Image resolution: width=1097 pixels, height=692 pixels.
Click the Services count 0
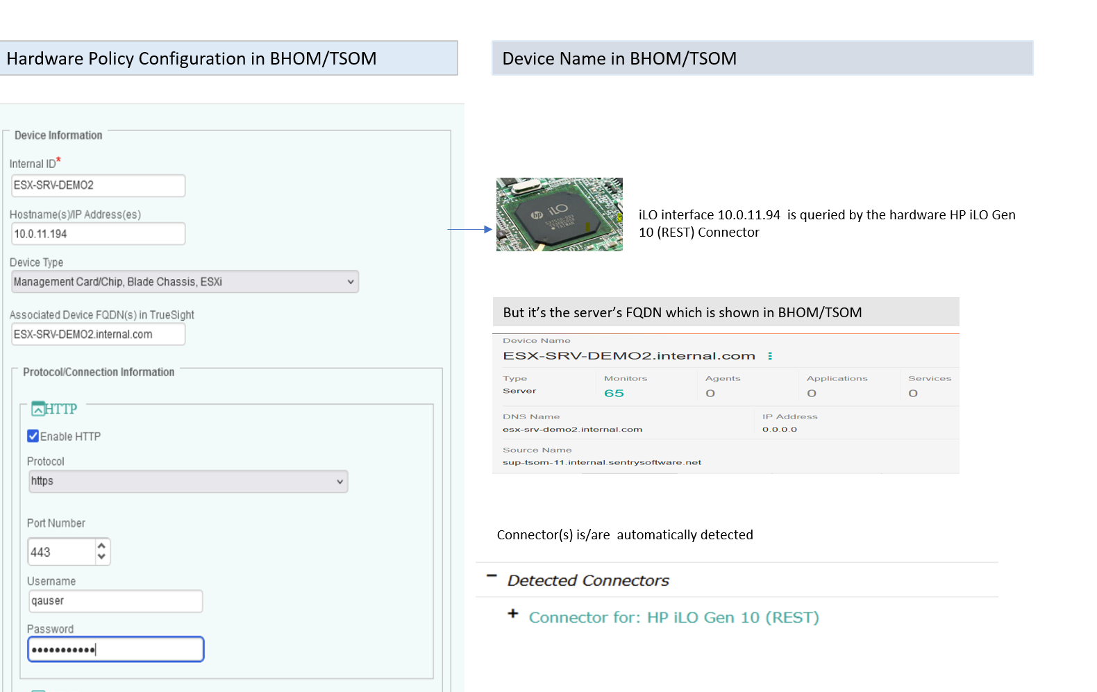(913, 394)
